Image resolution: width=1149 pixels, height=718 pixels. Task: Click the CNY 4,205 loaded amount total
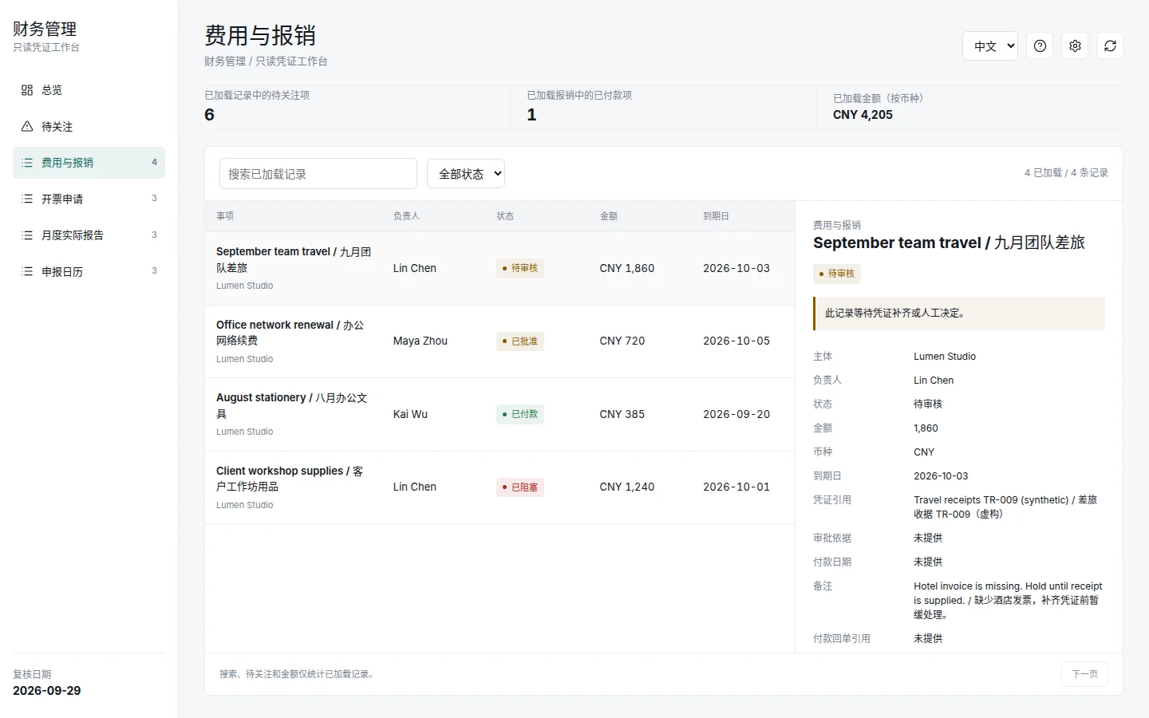pyautogui.click(x=863, y=115)
